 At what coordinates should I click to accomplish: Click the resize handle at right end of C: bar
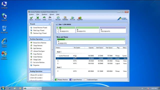point(125,41)
